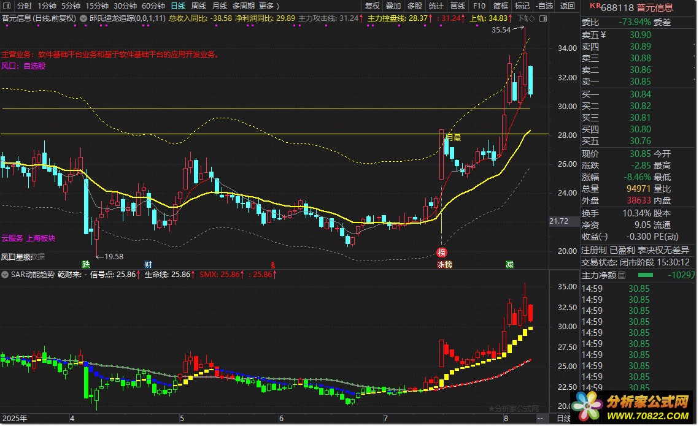Click the 19.58 low price label
The image size is (699, 426).
[x=114, y=256]
